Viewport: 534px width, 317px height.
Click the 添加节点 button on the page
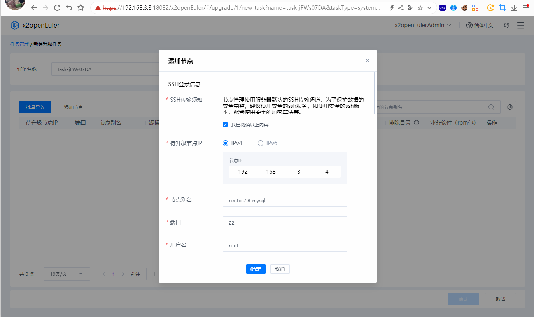(x=74, y=107)
